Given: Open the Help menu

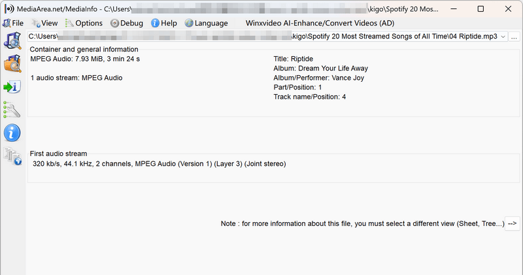Looking at the screenshot, I should click(x=164, y=23).
